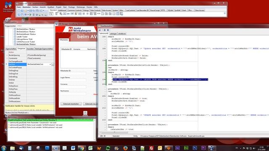Pick the TMemo component icon

click(x=76, y=14)
